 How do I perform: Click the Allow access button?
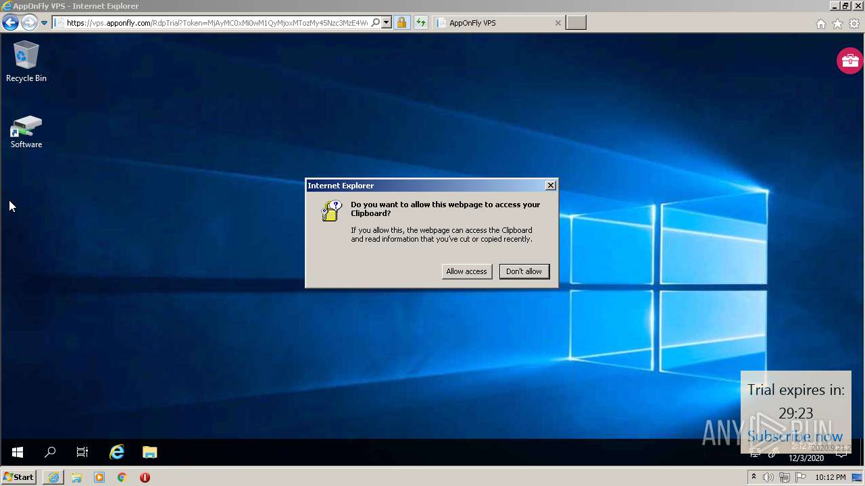[x=466, y=271]
